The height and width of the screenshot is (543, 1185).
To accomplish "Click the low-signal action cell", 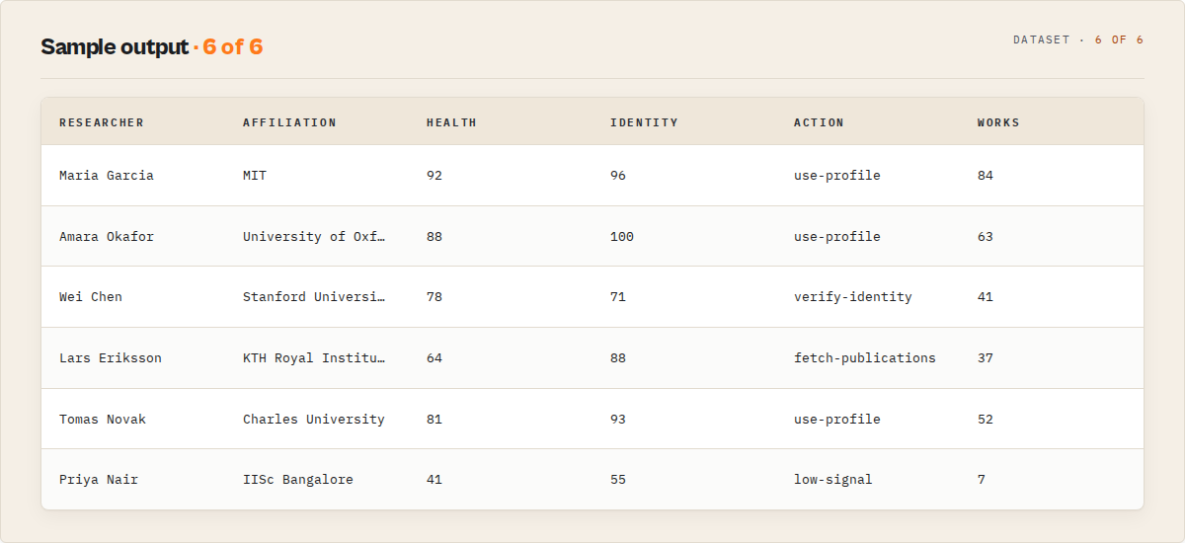I will [833, 480].
